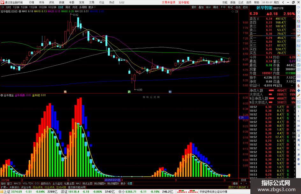The image size is (301, 194).
Task: Add stock via -自选 button
Action: [238, 7]
